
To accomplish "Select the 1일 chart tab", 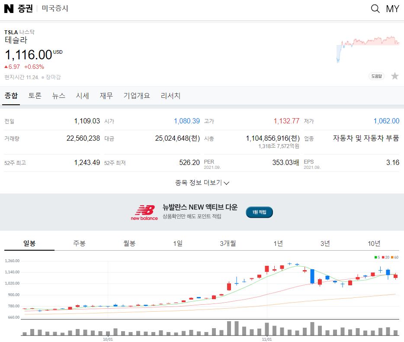I will point(178,243).
